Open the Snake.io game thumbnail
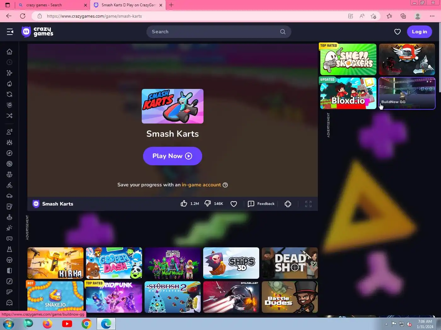 coord(55,297)
